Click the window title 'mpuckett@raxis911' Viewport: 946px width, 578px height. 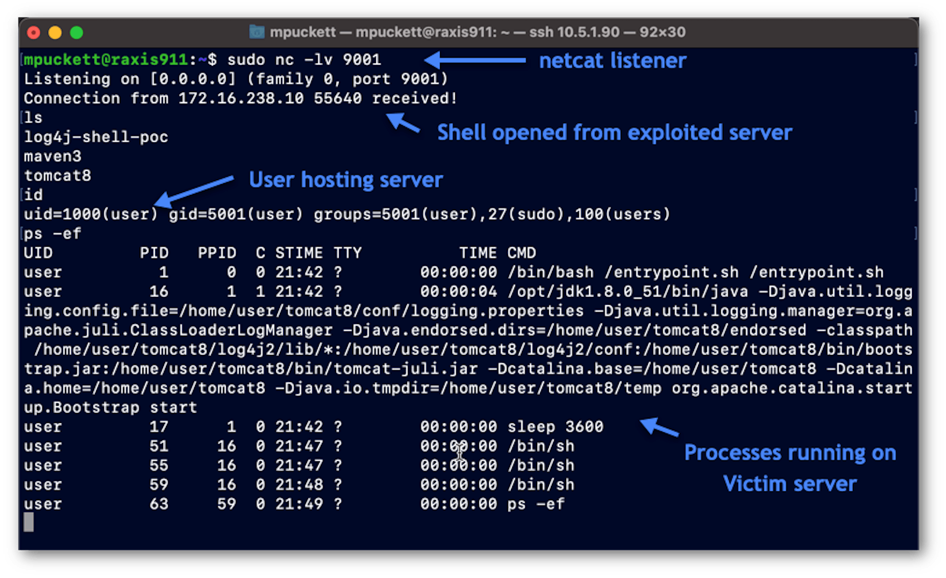tap(426, 32)
